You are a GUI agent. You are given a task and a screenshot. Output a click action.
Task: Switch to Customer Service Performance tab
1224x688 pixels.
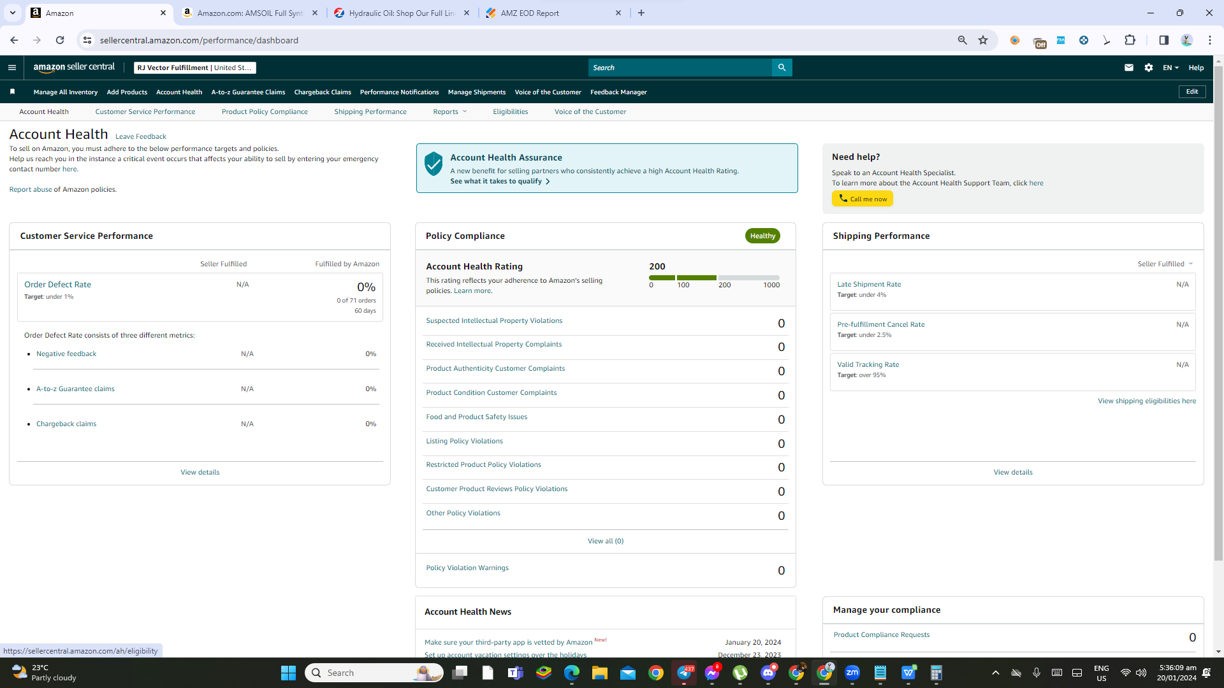click(145, 111)
